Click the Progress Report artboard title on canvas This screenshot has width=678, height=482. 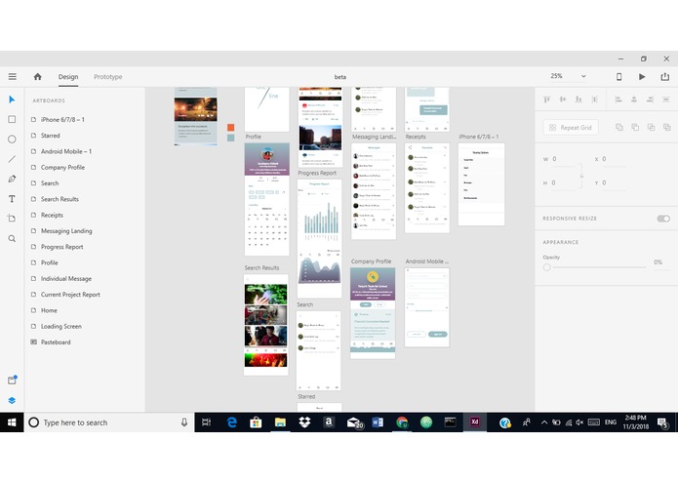coord(317,173)
